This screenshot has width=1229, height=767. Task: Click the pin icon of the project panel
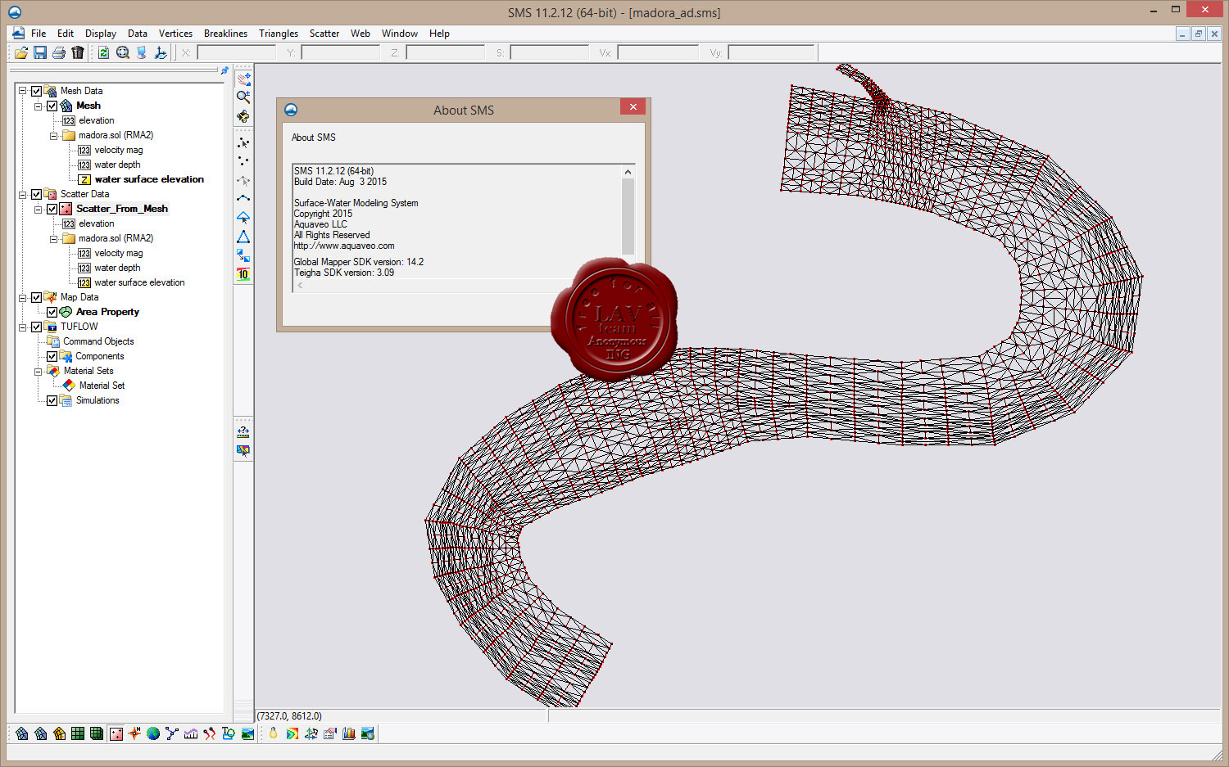coord(224,70)
